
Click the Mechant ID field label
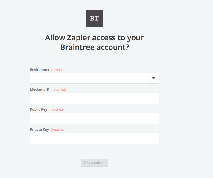click(x=39, y=89)
